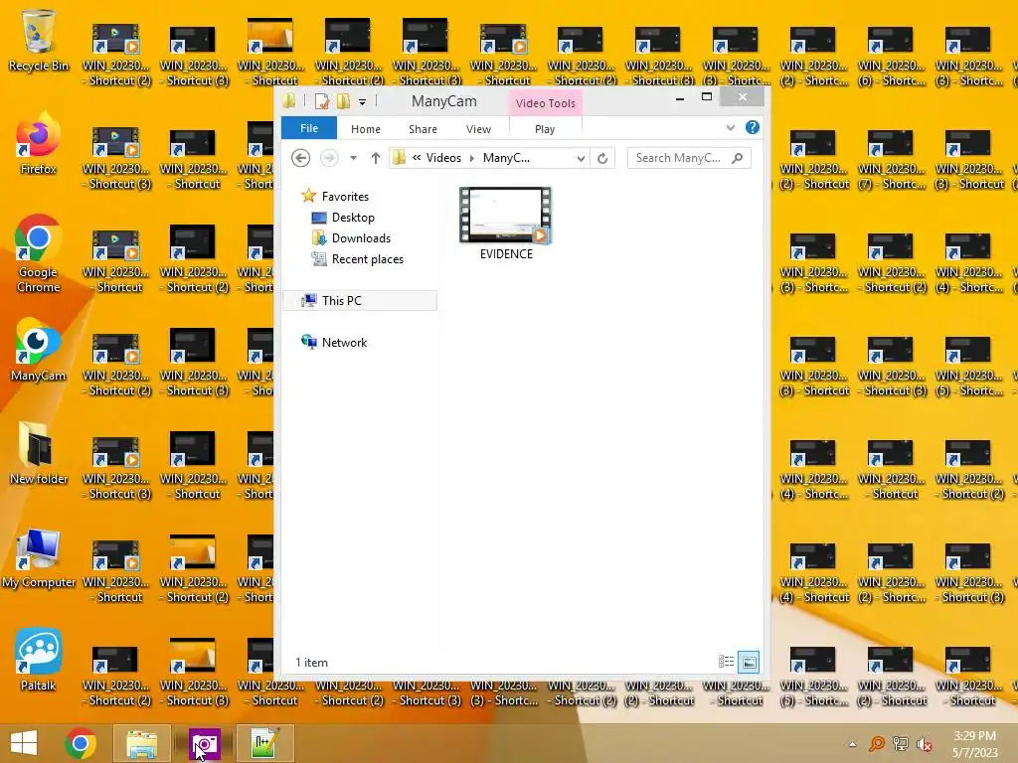The height and width of the screenshot is (763, 1018).
Task: Select Favorites in the navigation pane
Action: click(345, 196)
